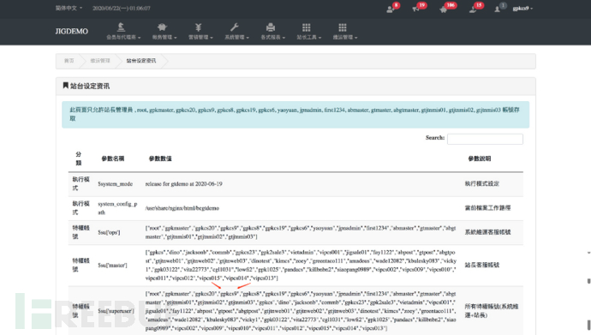Click the blue notice listing allowed admin accounts
The height and width of the screenshot is (335, 591).
(x=295, y=115)
